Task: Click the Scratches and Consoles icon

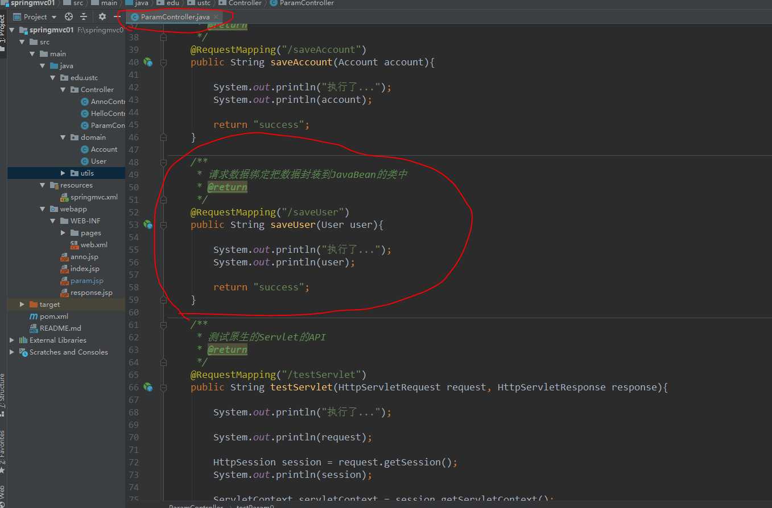Action: (x=23, y=352)
